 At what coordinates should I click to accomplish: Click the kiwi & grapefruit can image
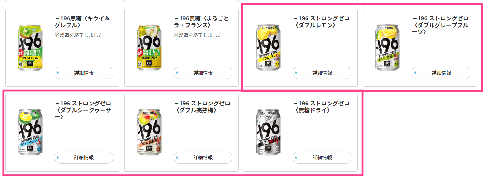pos(30,48)
